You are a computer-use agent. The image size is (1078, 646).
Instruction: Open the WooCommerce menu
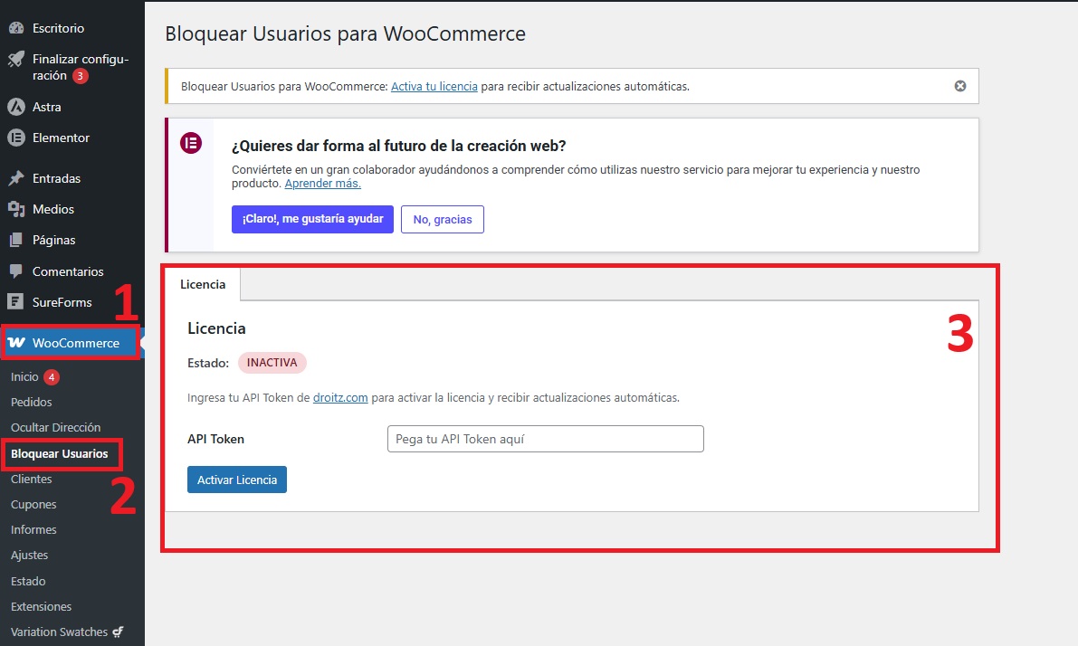75,343
